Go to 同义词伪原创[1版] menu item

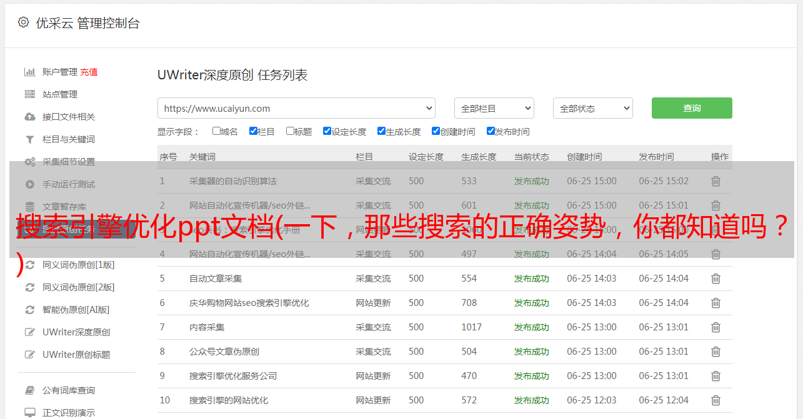coord(78,265)
